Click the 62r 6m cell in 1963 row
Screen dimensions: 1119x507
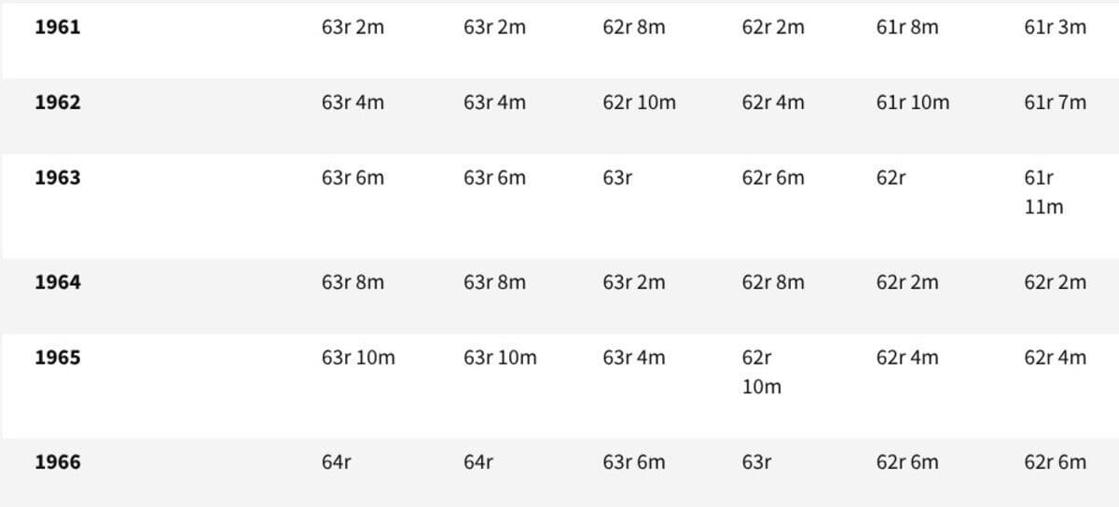pos(772,178)
